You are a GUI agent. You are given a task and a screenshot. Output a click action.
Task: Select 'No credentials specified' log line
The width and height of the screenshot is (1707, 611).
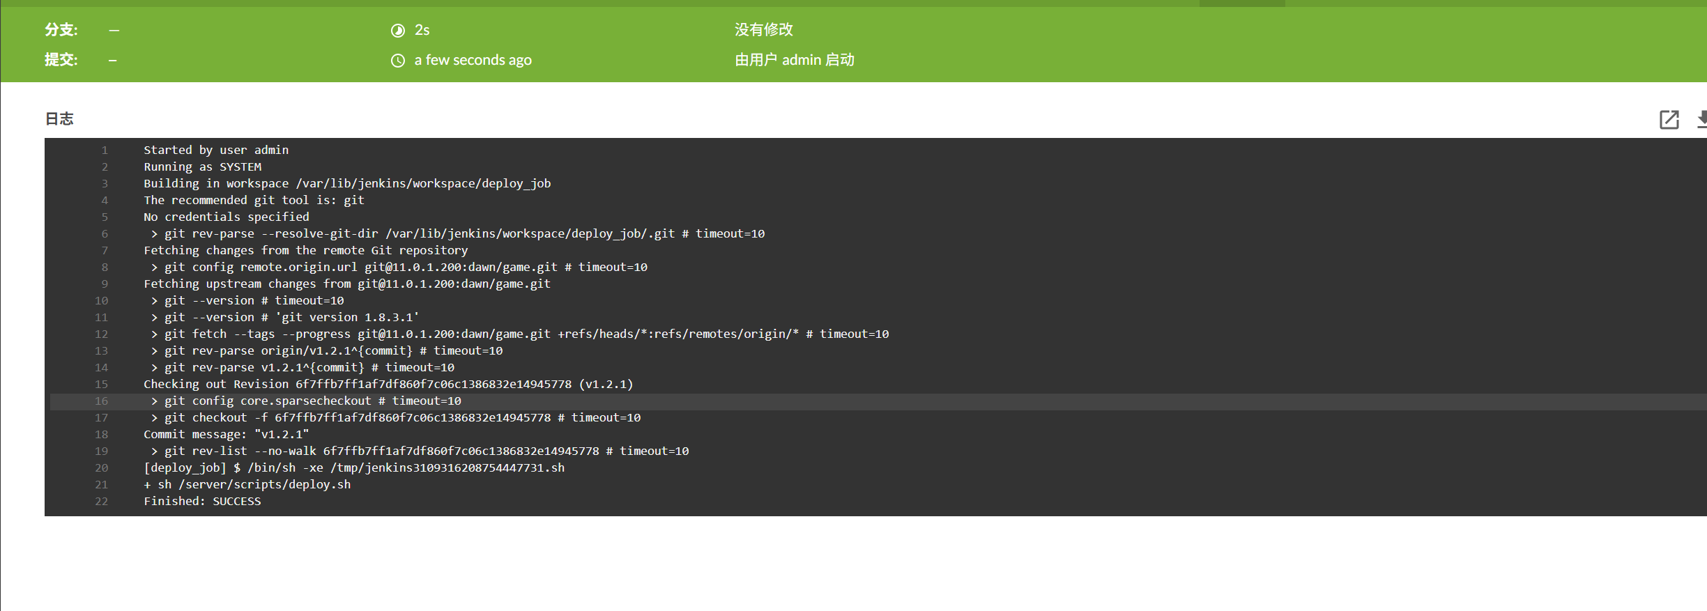227,217
